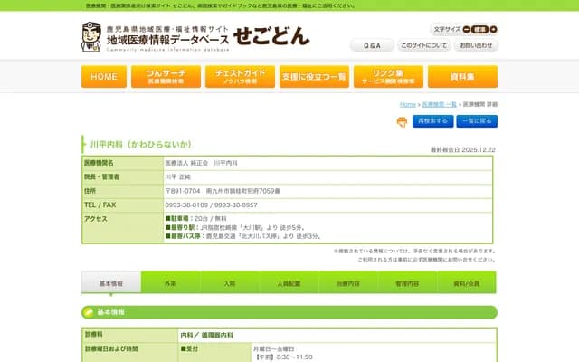Screen dimensions: 579x362
Task: Click the print icon
Action: coord(403,121)
